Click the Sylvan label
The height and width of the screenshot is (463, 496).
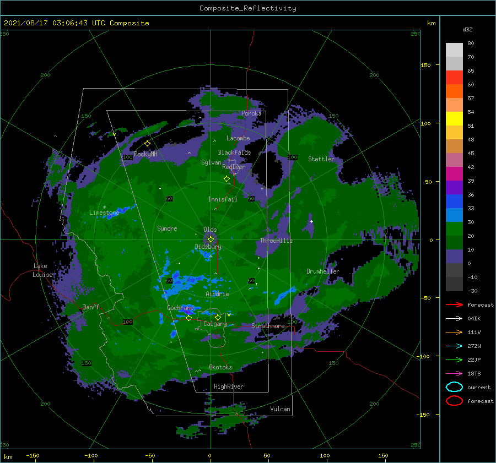pyautogui.click(x=211, y=162)
